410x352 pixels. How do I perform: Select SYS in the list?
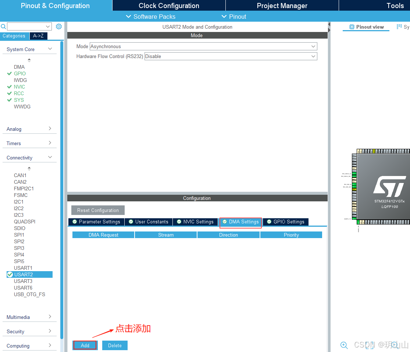(x=19, y=100)
